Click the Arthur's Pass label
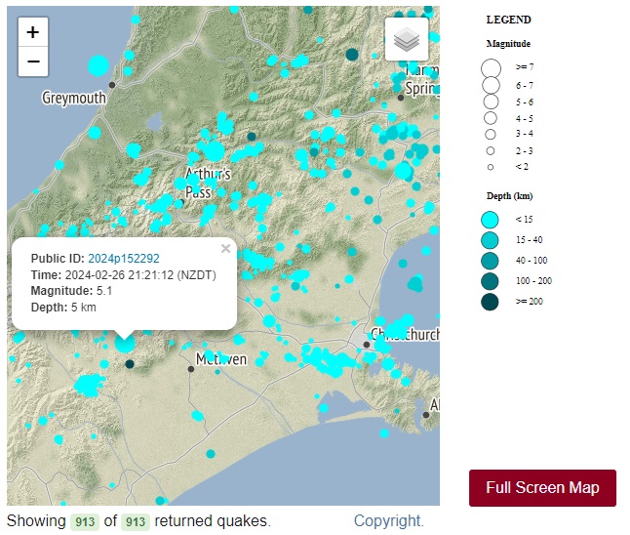 pyautogui.click(x=208, y=183)
